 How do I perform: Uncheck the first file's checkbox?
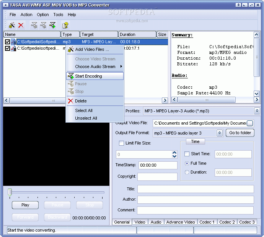(x=7, y=42)
